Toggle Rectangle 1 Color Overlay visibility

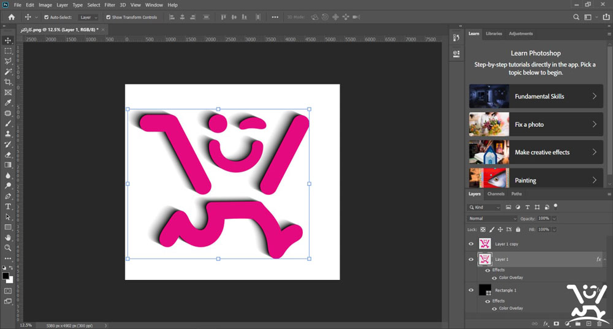[x=494, y=308]
